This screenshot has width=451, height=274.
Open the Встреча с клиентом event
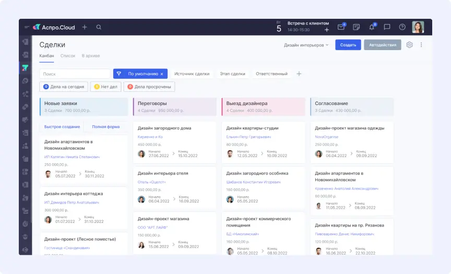(x=308, y=23)
